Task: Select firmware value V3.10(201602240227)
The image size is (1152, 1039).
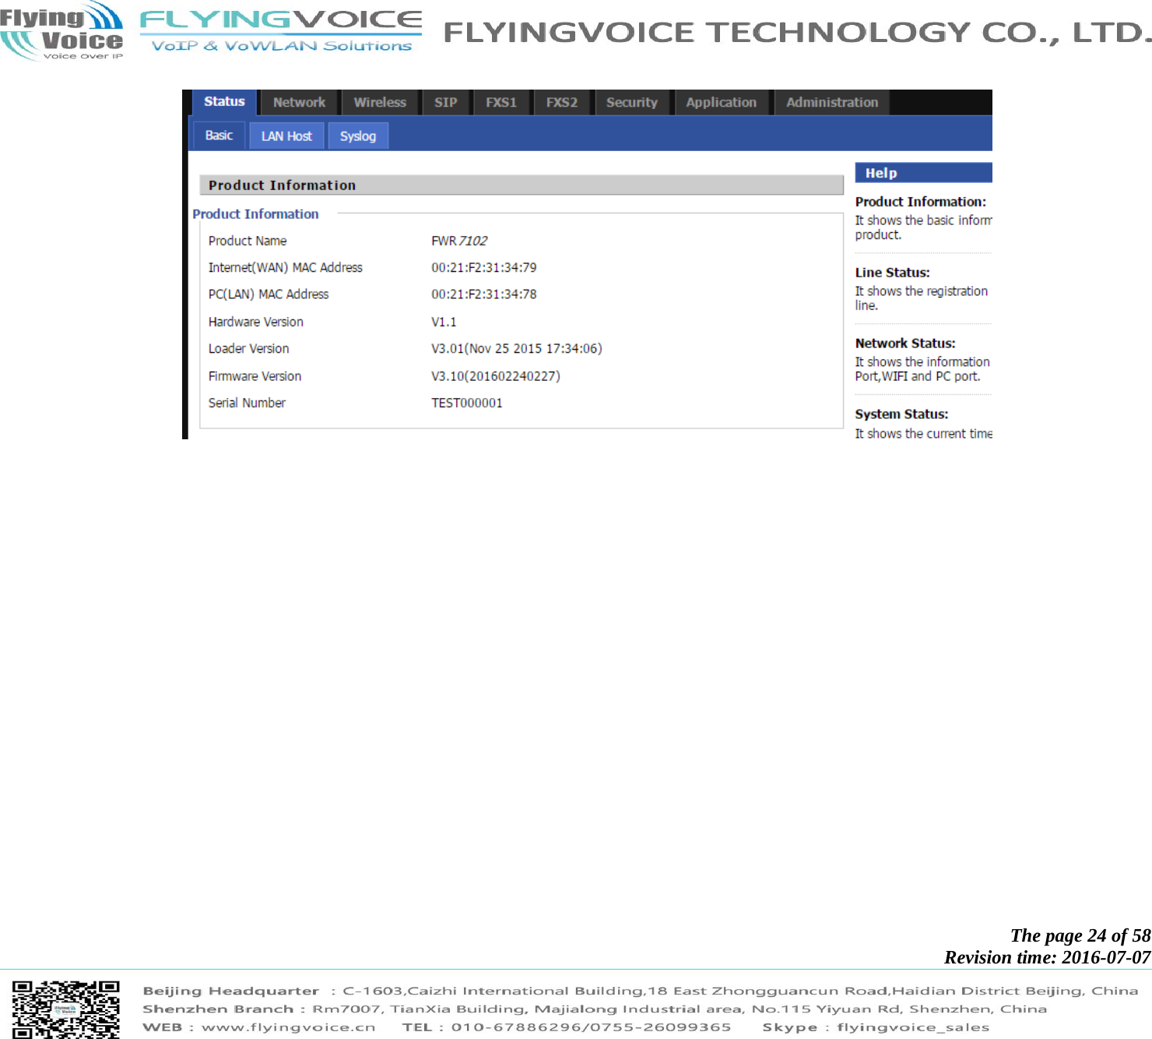Action: [496, 376]
